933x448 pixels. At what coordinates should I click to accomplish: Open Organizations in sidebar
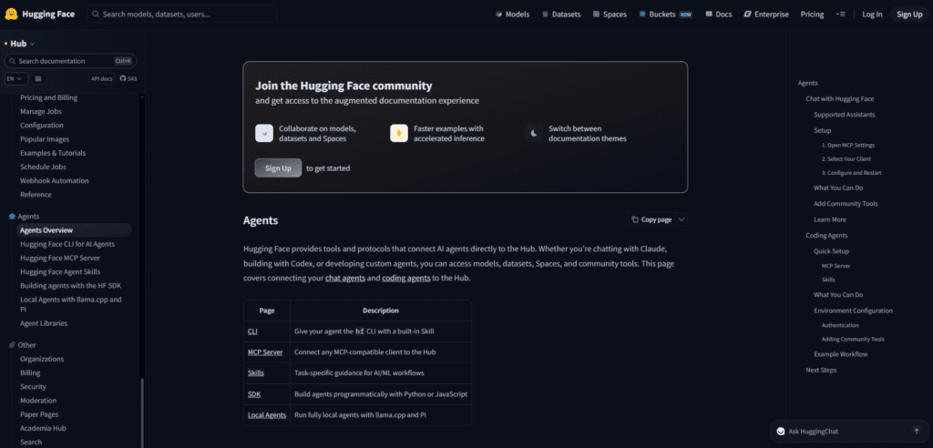pos(42,359)
